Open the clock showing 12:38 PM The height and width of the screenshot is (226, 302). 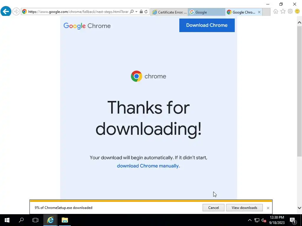(x=277, y=220)
